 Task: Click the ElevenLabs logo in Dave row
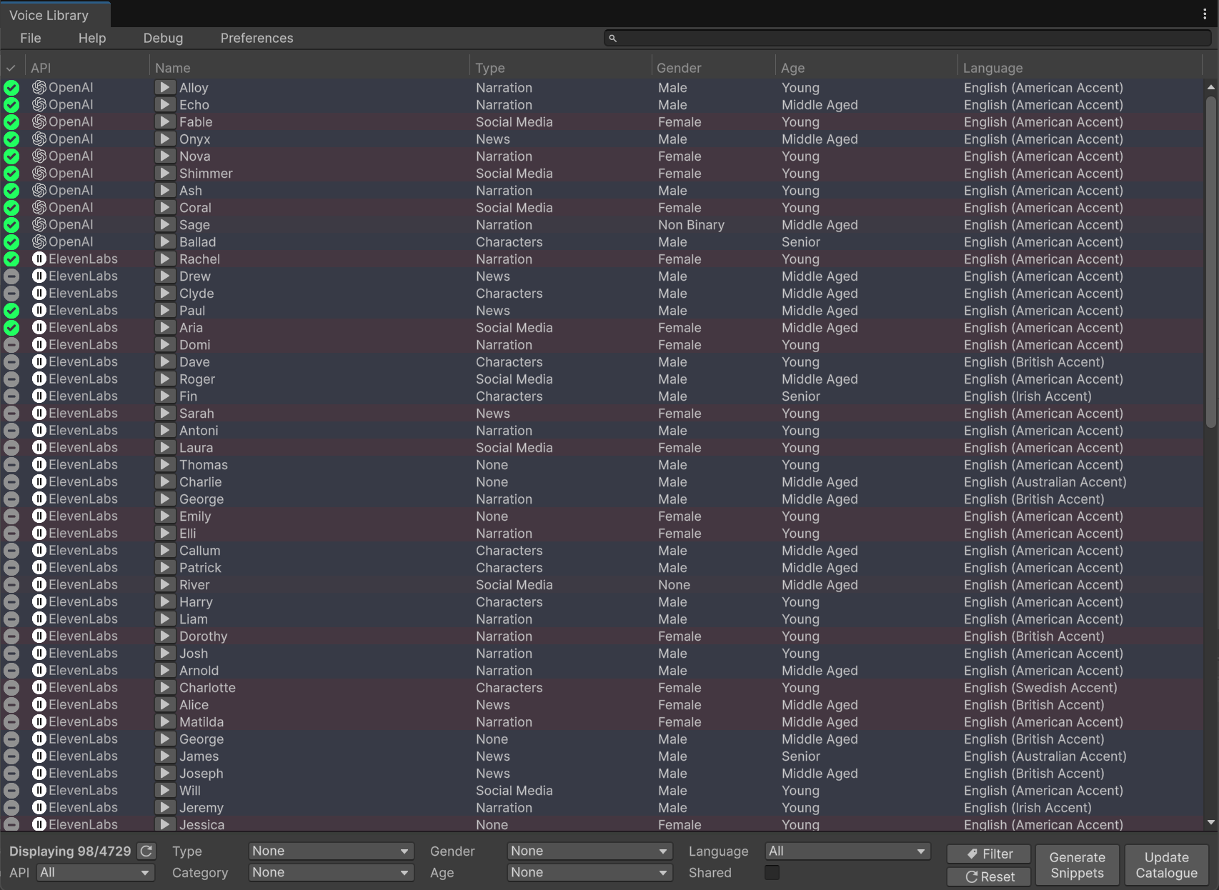[x=39, y=361]
